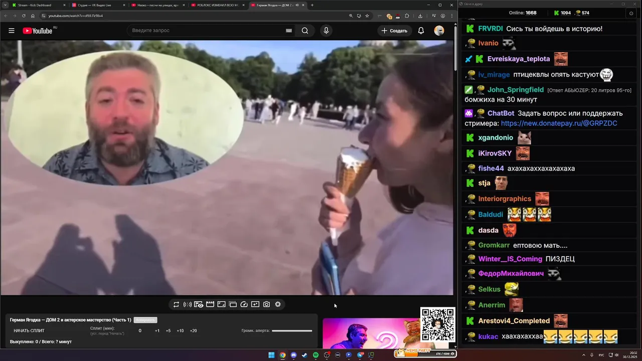Open Google Chrome from the taskbar
Viewport: 642px width, 361px height.
pyautogui.click(x=282, y=355)
